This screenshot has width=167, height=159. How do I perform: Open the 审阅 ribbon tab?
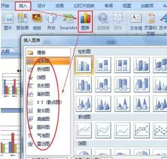point(109,6)
